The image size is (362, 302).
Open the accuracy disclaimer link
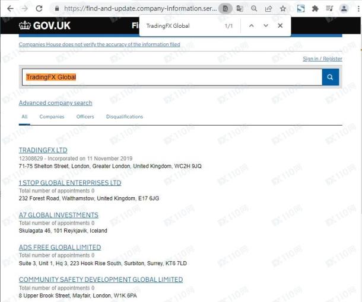100,44
